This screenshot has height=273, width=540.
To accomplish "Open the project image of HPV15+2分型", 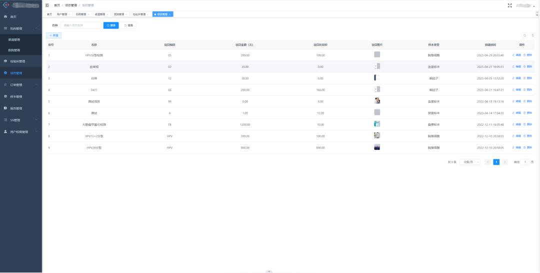I will click(377, 135).
